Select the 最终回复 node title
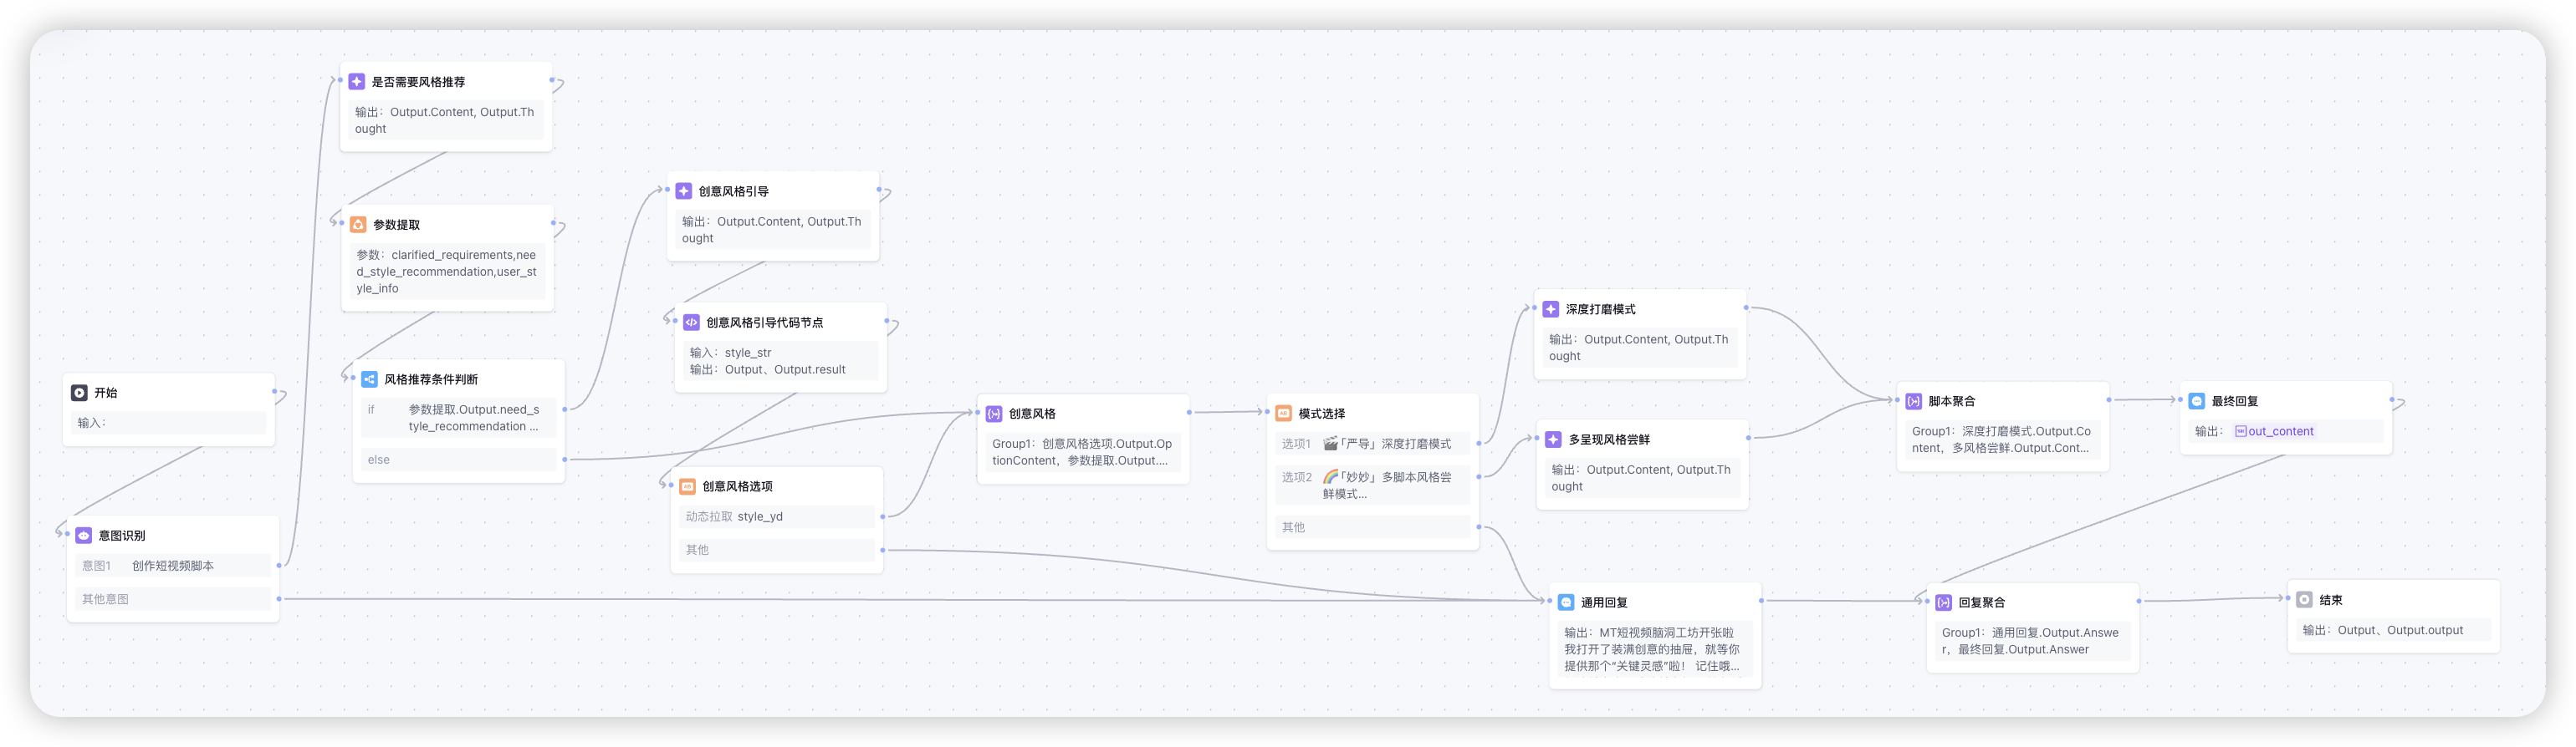The image size is (2576, 747). (x=2235, y=401)
